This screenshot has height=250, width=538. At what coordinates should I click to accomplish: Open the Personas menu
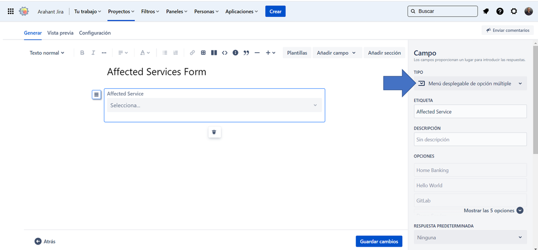206,11
